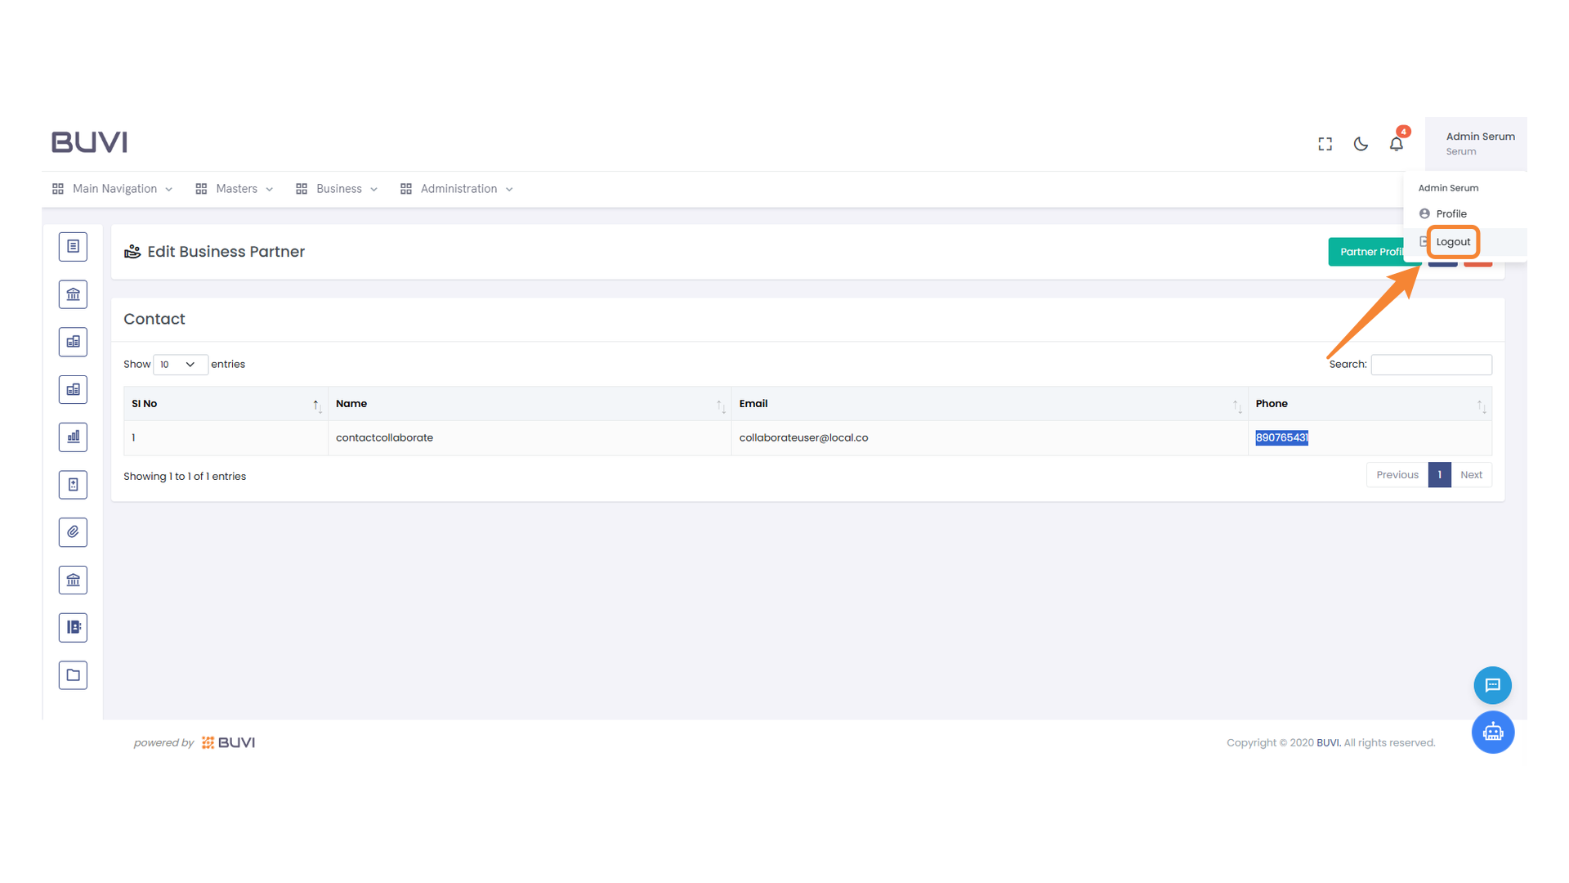Enter fullscreen mode via the expand icon
This screenshot has width=1569, height=883.
pyautogui.click(x=1325, y=143)
